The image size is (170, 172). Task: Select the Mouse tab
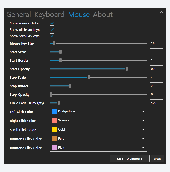coord(79,15)
